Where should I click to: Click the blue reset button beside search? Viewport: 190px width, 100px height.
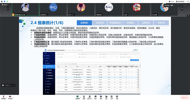(137, 60)
